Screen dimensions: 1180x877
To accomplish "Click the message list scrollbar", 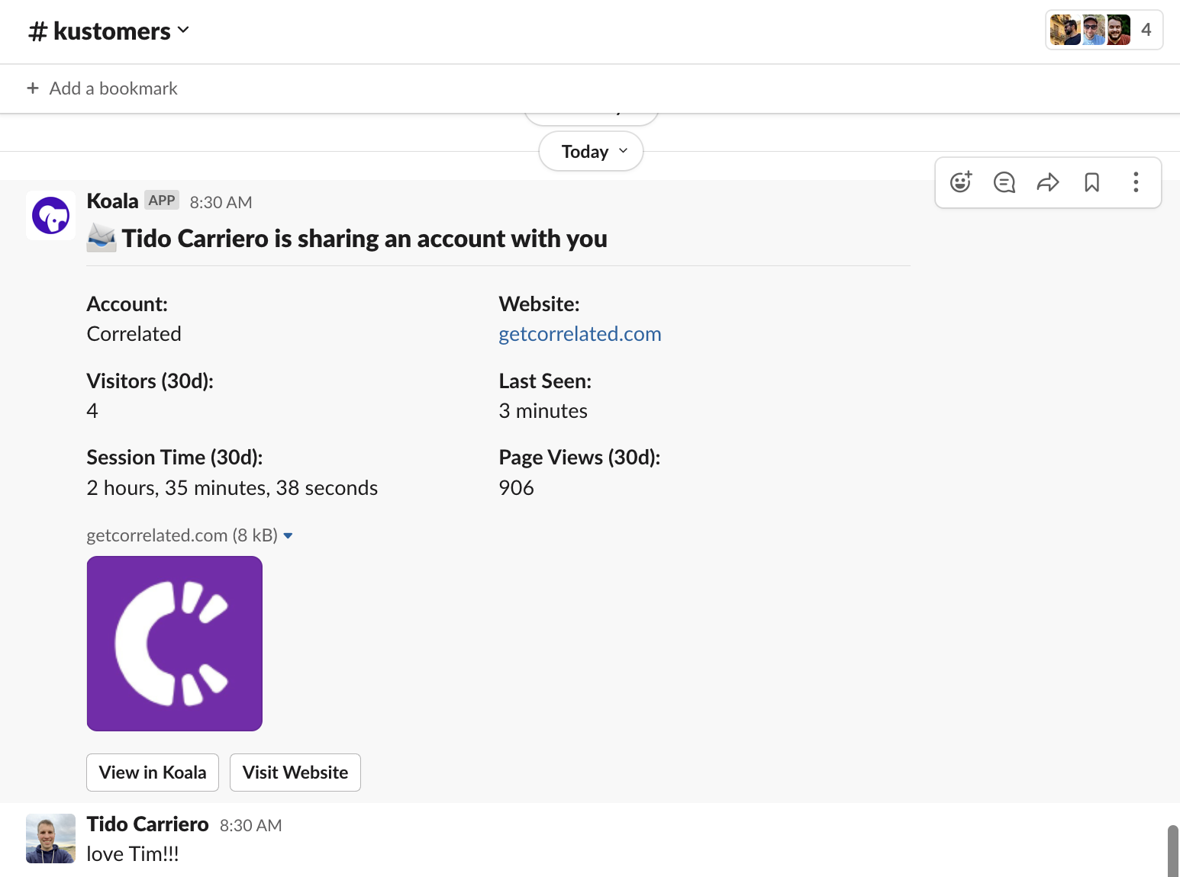I will pyautogui.click(x=1172, y=850).
